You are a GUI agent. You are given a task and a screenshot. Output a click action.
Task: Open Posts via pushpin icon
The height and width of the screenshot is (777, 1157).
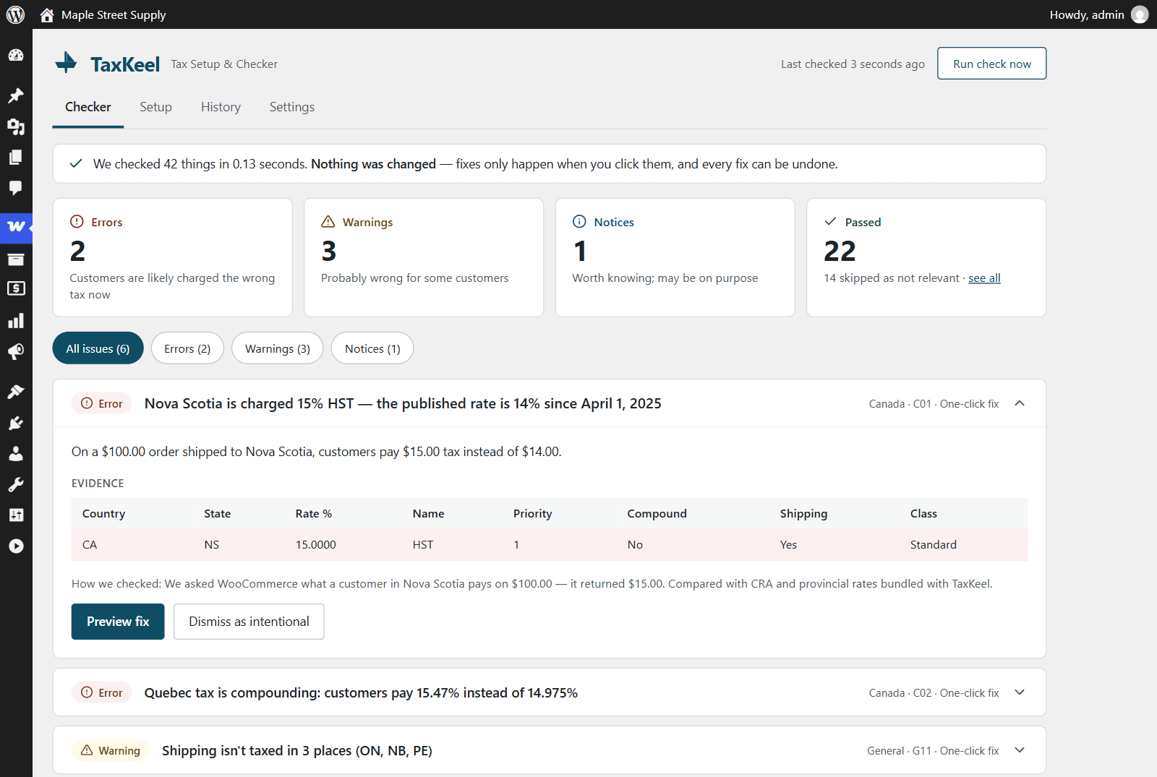point(16,95)
